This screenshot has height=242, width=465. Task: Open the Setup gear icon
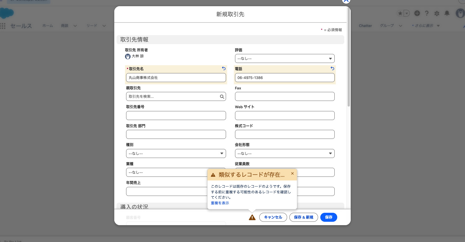tap(437, 13)
